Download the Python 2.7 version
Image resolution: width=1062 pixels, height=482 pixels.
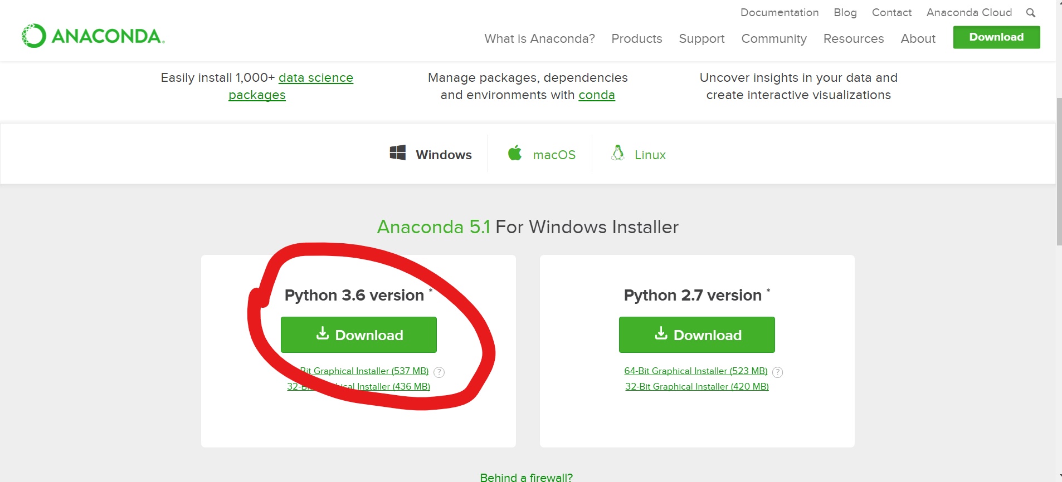tap(696, 335)
